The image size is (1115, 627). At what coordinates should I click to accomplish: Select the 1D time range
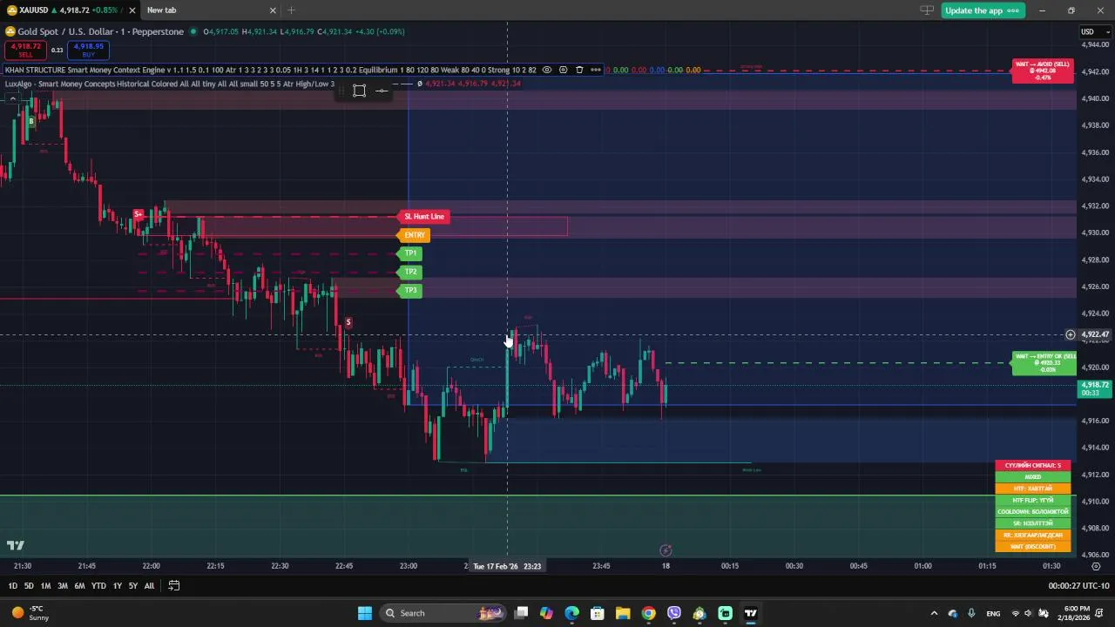click(x=12, y=586)
